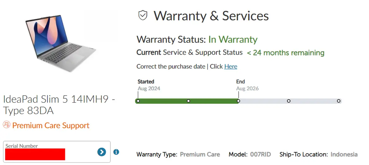The image size is (369, 165).
Task: Select the last dot on the warranty timeline
Action: click(339, 101)
